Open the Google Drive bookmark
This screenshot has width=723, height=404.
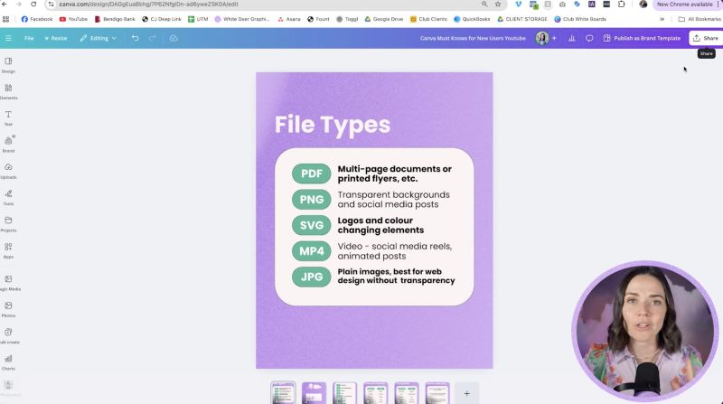(383, 19)
